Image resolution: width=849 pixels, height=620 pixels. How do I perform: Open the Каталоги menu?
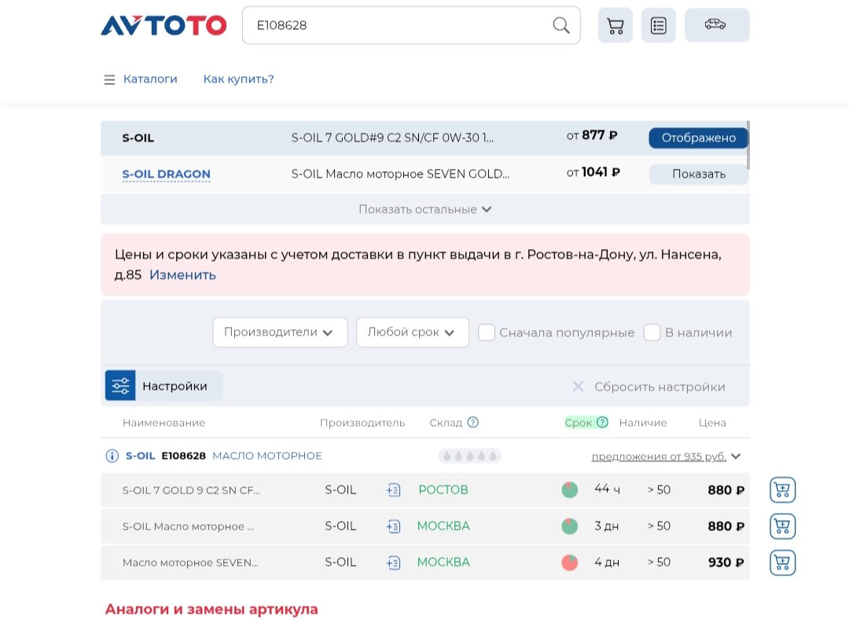click(150, 79)
